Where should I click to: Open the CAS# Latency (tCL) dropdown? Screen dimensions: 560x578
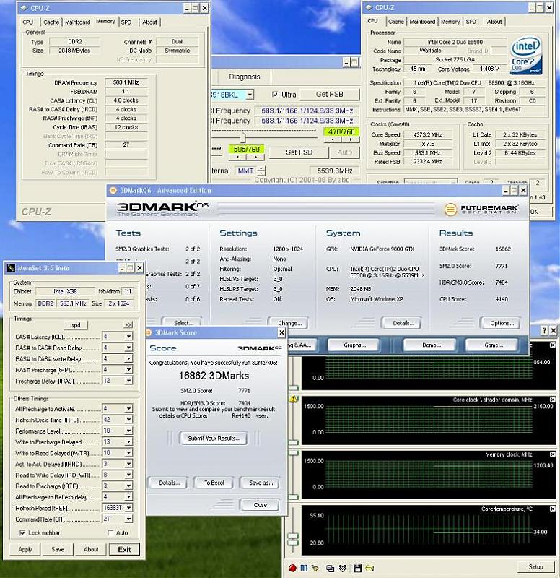click(128, 337)
